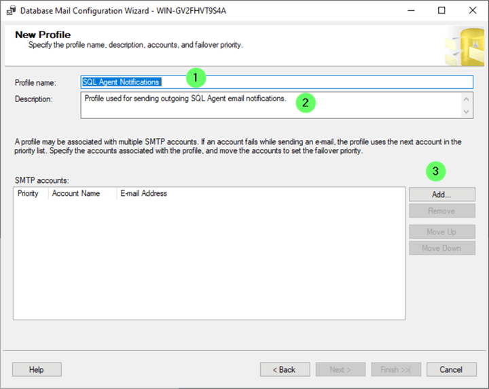This screenshot has height=389, width=489.
Task: Click the Remove button
Action: tap(442, 211)
